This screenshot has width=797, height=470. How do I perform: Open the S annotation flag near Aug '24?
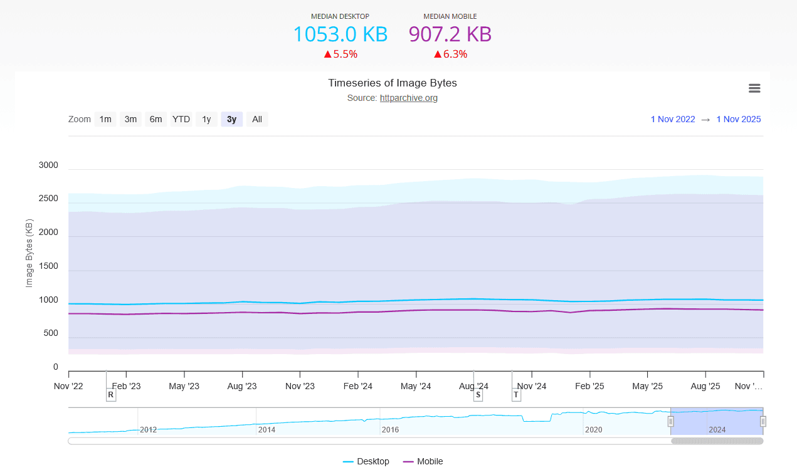coord(478,395)
